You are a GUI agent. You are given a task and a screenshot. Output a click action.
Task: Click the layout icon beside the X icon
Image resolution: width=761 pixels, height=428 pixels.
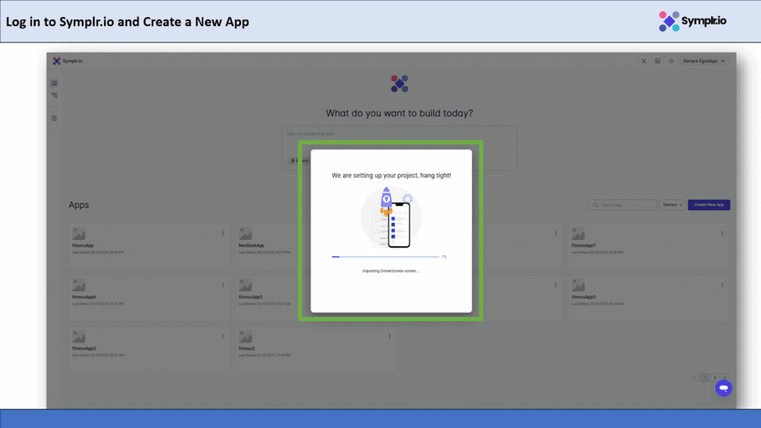tap(658, 61)
